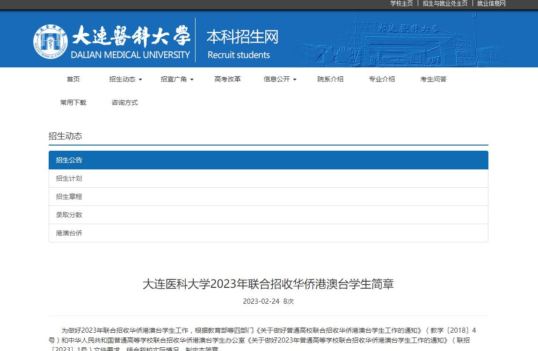Open the 招生与就业处主页 link in top bar
The height and width of the screenshot is (351, 538).
pos(445,3)
